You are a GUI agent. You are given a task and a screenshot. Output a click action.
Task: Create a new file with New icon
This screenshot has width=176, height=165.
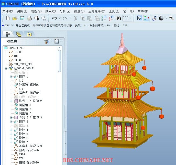pos(8,18)
